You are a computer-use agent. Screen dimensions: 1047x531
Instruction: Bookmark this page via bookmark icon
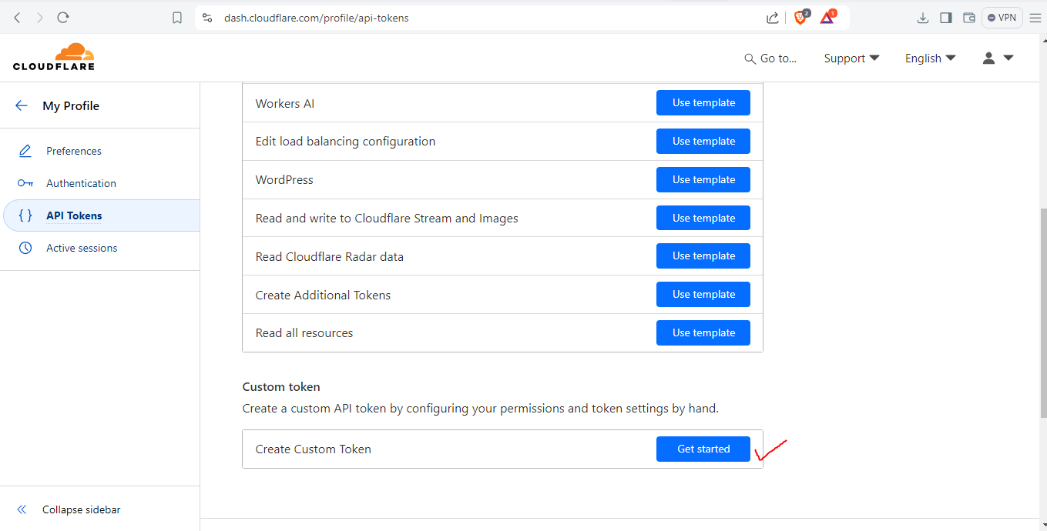tap(177, 18)
